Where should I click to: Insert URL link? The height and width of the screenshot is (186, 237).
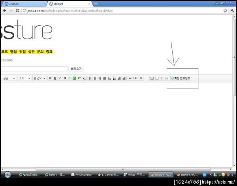coord(135,78)
